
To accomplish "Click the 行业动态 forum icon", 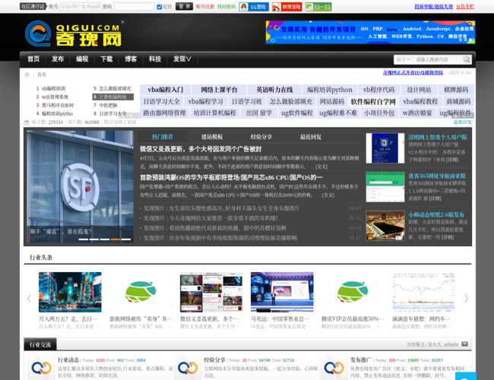I will pyautogui.click(x=41, y=368).
